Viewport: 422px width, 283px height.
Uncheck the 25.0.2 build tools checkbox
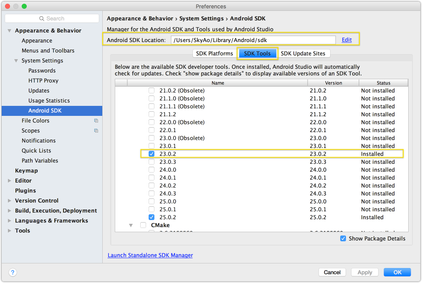click(152, 217)
